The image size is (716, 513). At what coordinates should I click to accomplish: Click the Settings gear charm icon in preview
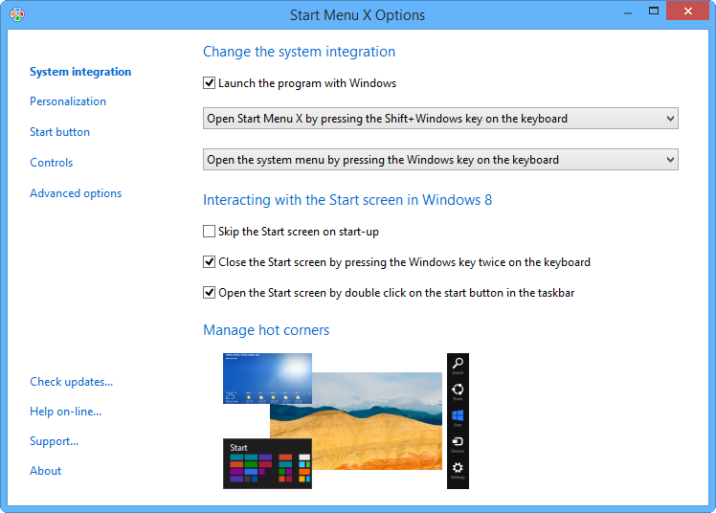(x=458, y=468)
